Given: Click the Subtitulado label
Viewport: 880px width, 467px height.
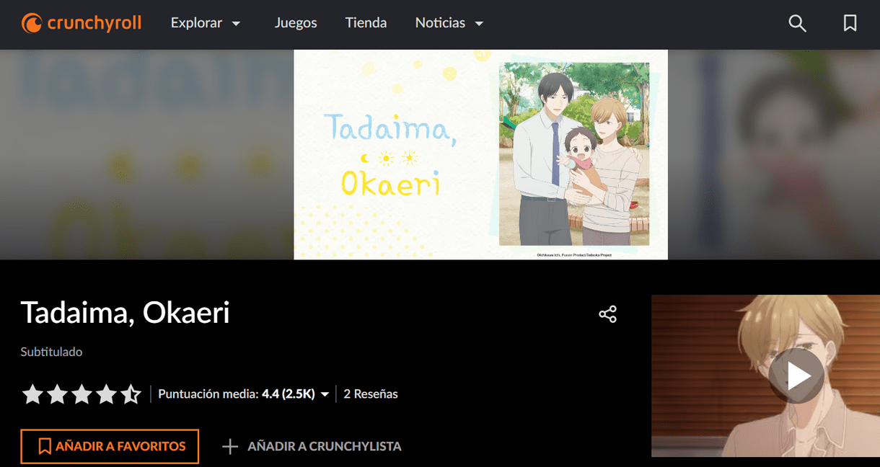Looking at the screenshot, I should point(51,352).
